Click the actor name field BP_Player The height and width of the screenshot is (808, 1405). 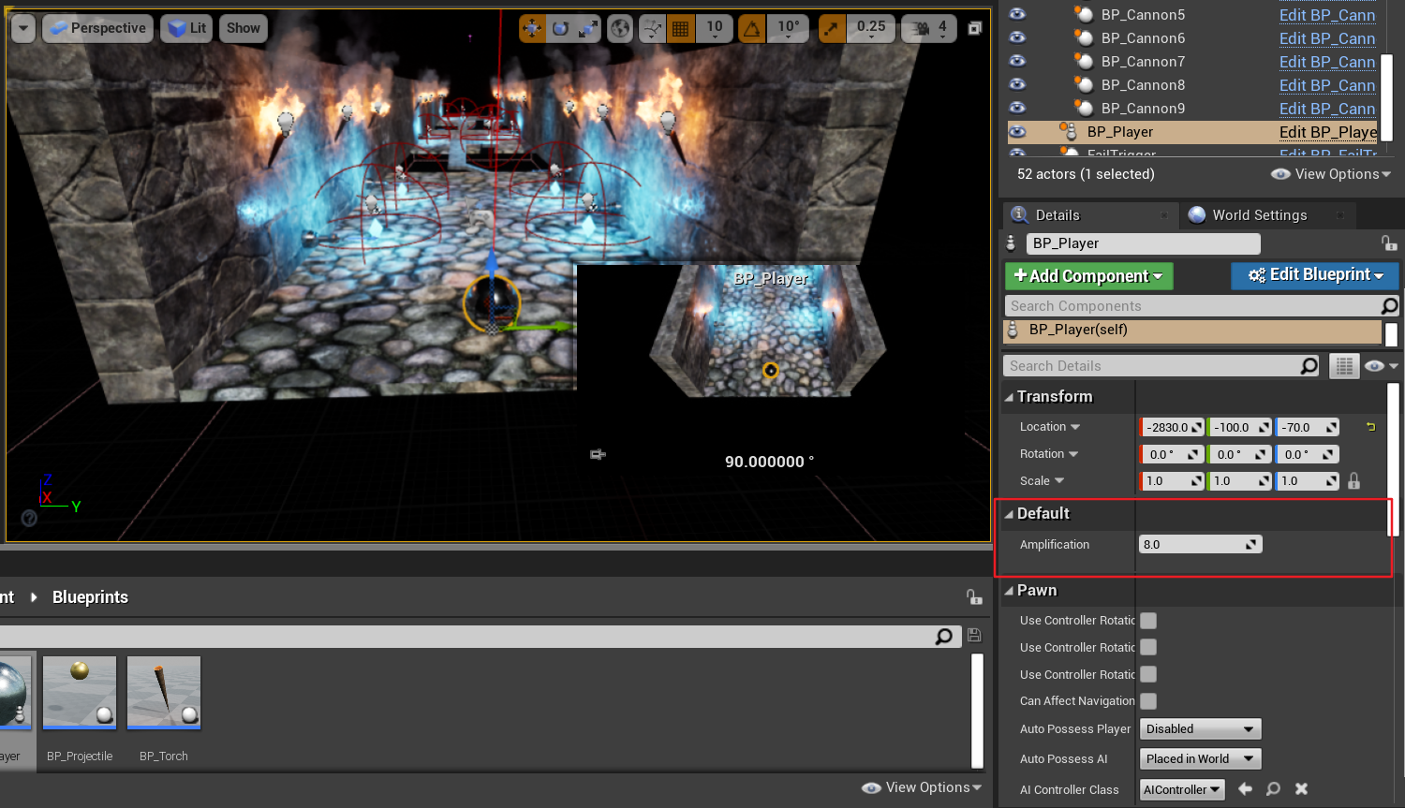click(1143, 243)
